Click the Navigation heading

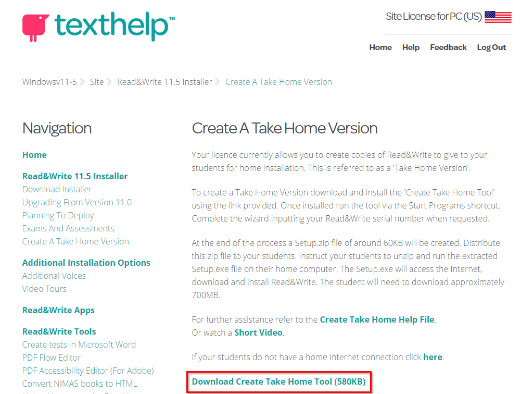pyautogui.click(x=57, y=128)
